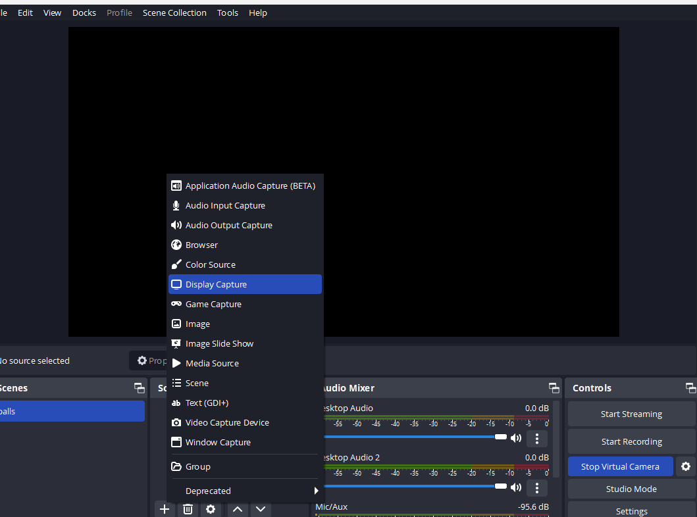Open the Scene Collection menu

point(174,13)
